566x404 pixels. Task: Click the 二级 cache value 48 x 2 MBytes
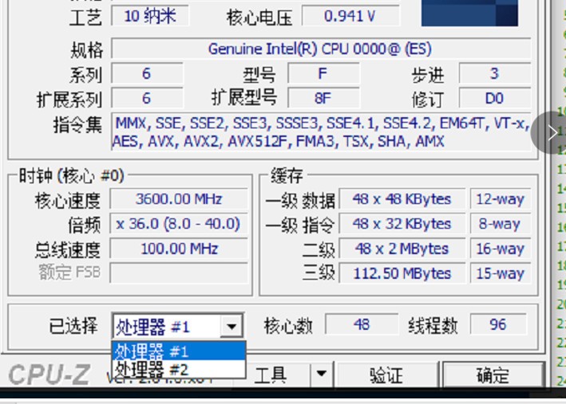pyautogui.click(x=402, y=249)
